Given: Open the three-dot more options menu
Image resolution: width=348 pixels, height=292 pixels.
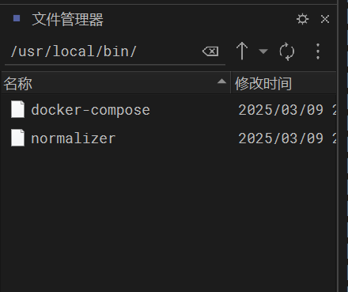Looking at the screenshot, I should pyautogui.click(x=318, y=51).
